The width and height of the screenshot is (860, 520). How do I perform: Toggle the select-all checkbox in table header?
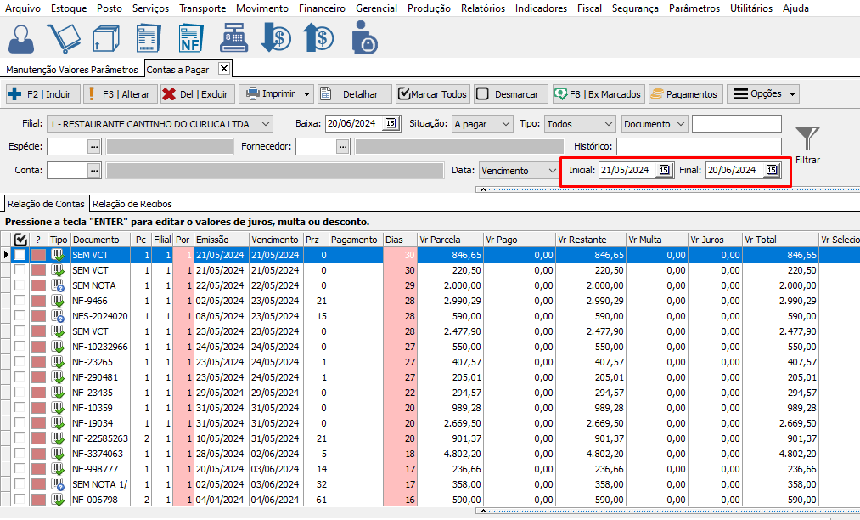point(20,240)
